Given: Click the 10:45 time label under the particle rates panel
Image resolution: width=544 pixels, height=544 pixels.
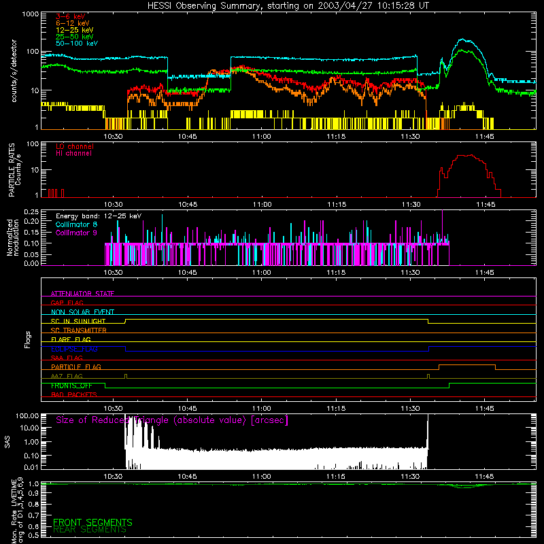Looking at the screenshot, I should tap(188, 205).
